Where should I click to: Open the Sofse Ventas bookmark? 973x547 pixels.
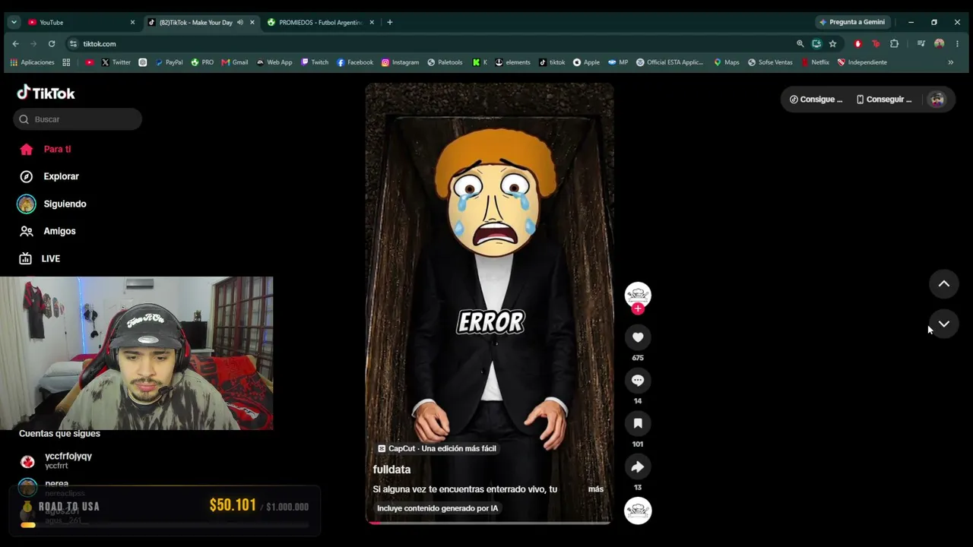[x=770, y=62]
